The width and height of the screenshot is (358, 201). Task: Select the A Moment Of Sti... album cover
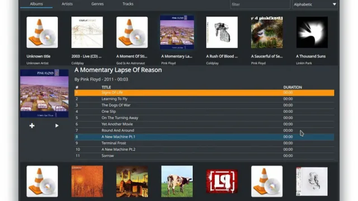tap(132, 32)
